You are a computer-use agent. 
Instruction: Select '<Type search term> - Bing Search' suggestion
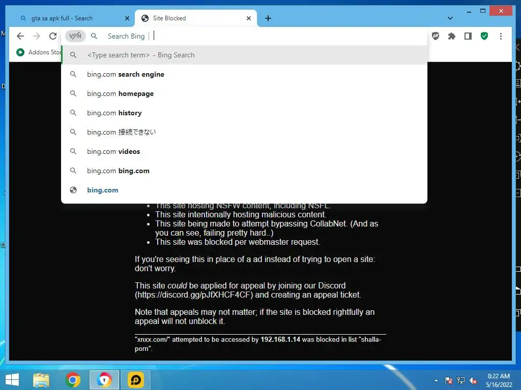[244, 55]
